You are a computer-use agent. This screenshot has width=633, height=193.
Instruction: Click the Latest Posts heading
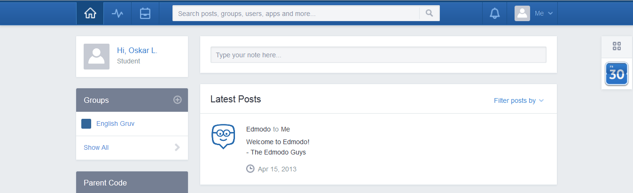[x=235, y=99]
